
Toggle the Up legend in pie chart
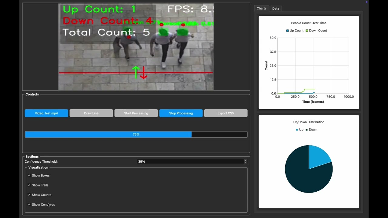click(x=299, y=130)
